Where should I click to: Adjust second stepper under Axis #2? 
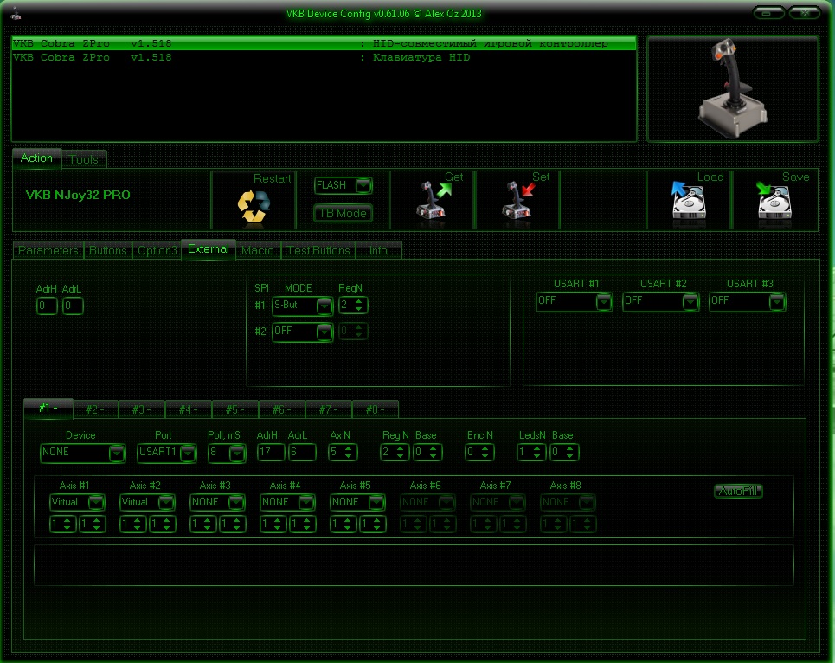point(163,525)
